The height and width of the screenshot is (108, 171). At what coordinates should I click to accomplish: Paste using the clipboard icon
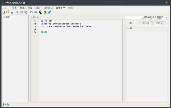coord(26,12)
